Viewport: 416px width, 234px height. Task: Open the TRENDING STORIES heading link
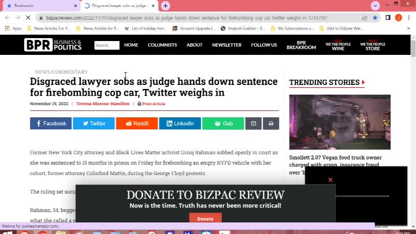327,83
